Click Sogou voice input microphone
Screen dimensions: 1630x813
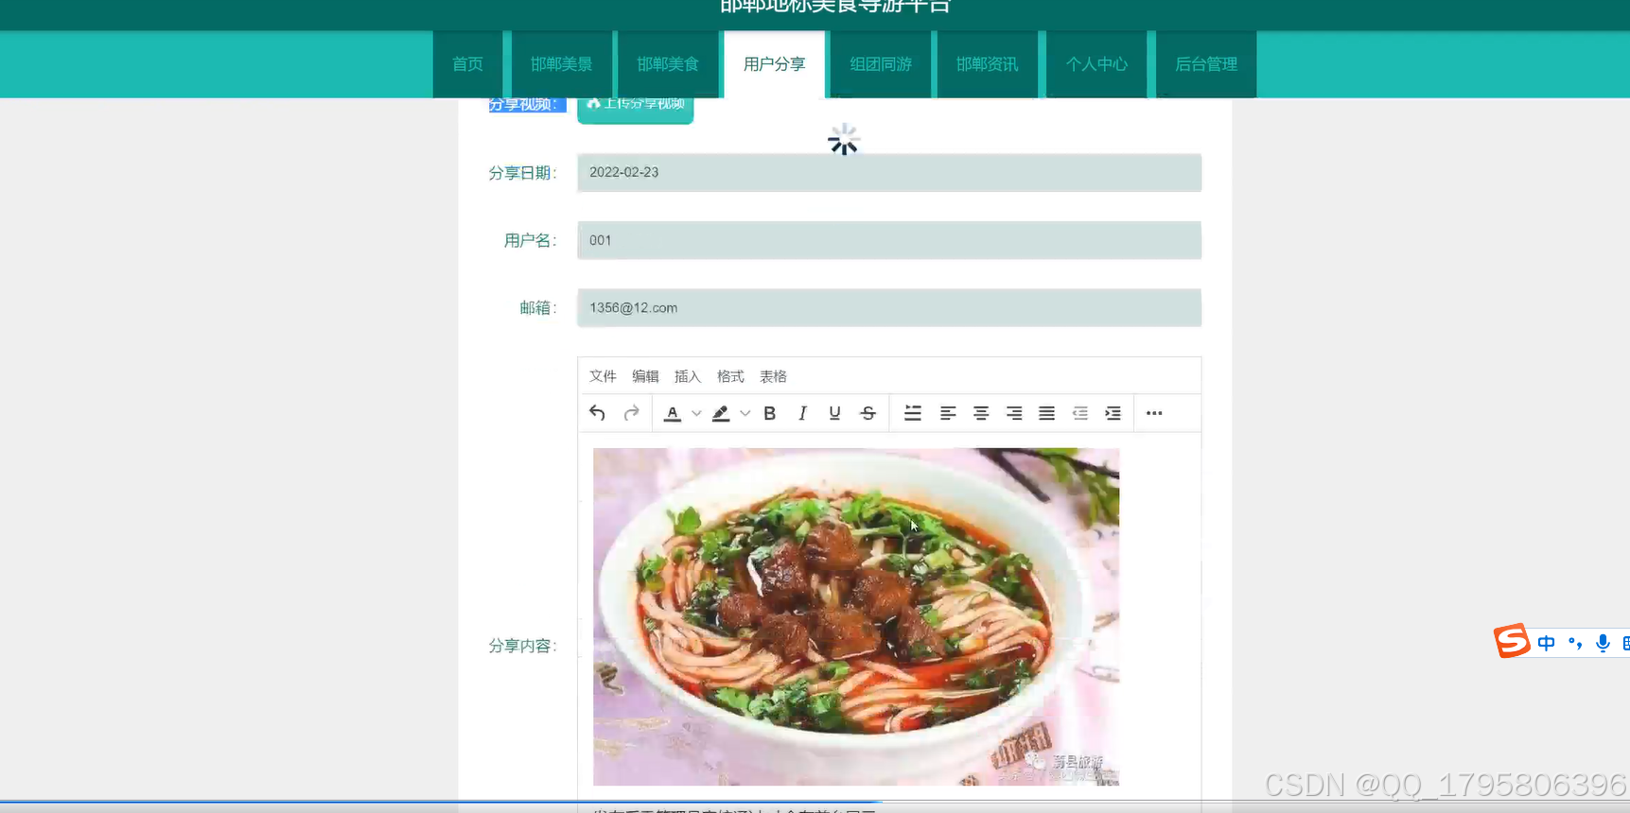[1603, 644]
